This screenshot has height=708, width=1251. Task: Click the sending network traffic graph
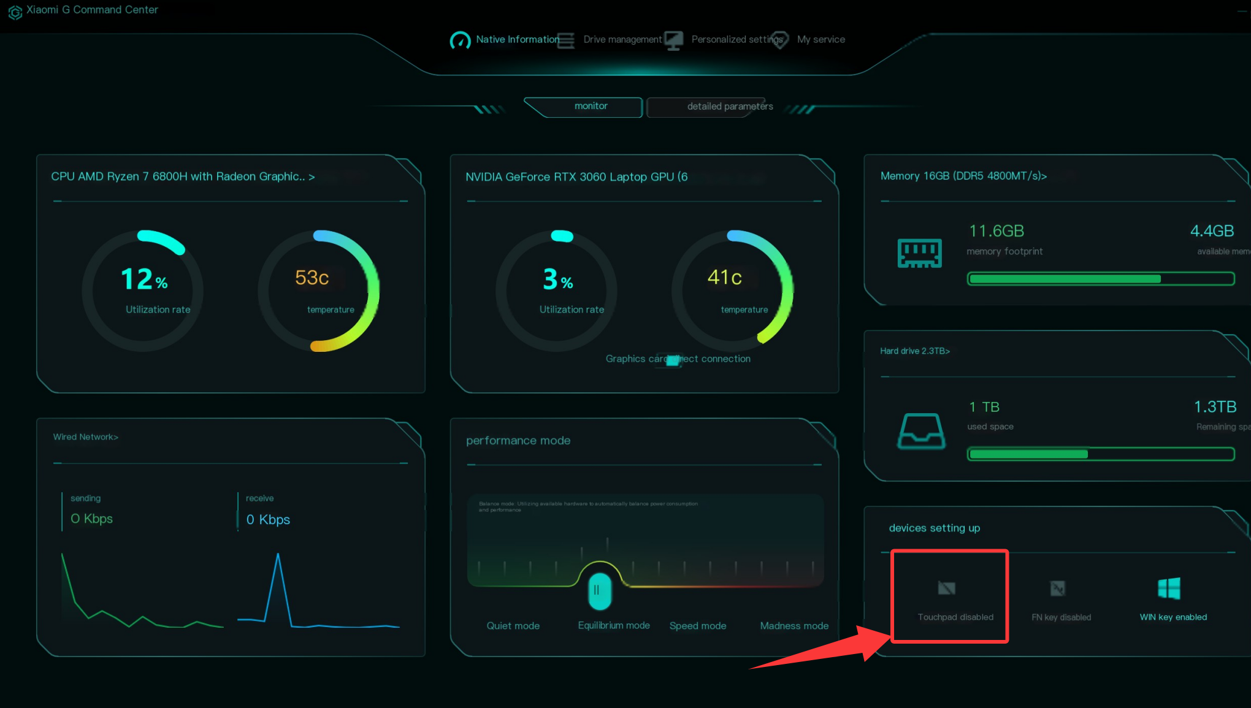coord(142,590)
